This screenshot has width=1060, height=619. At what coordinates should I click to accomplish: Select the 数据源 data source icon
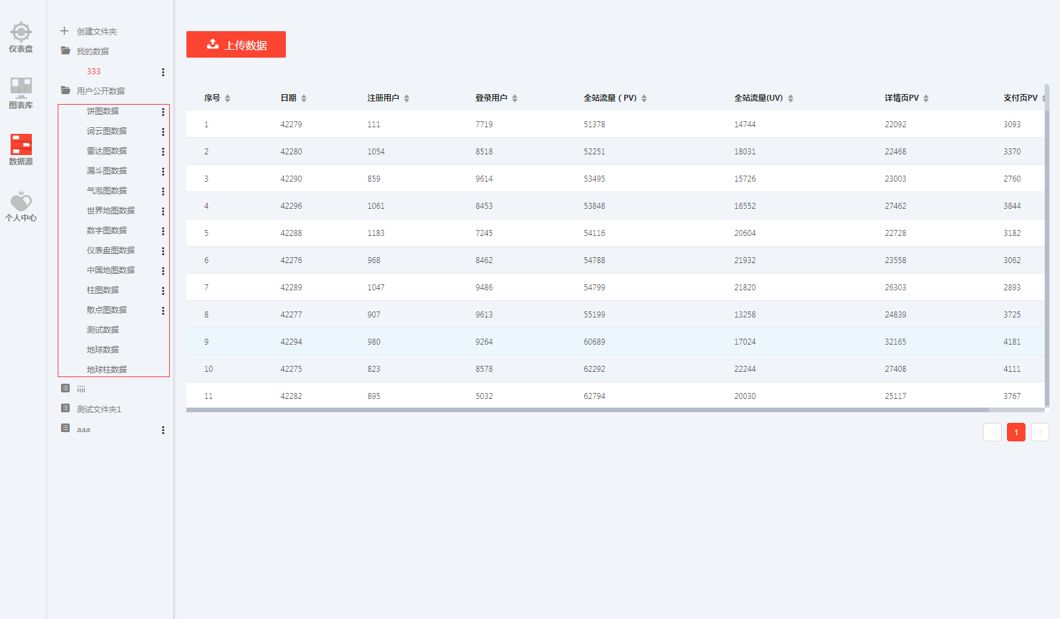tap(21, 149)
